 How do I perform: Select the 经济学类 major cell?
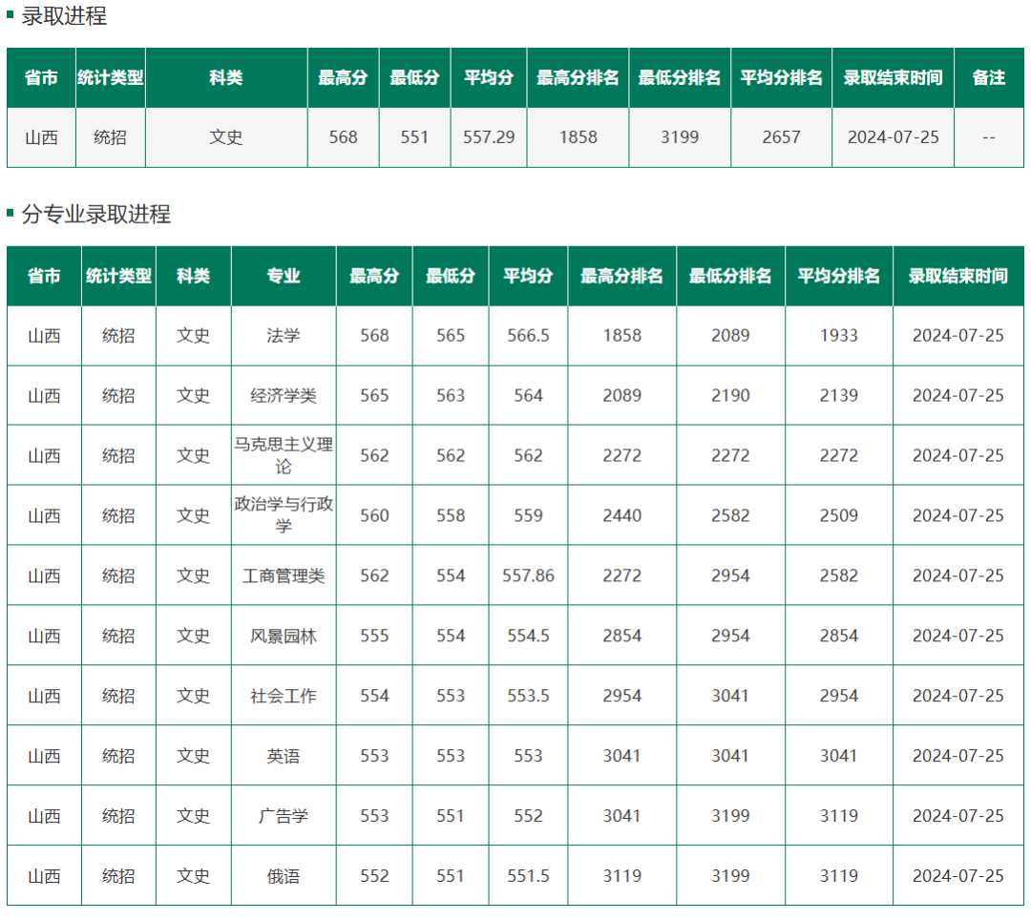pos(284,396)
